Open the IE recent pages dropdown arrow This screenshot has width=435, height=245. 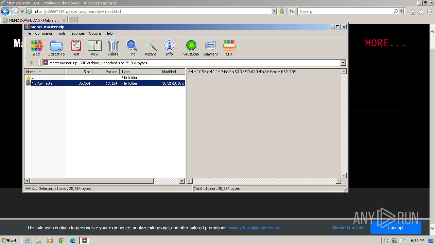tap(22, 11)
